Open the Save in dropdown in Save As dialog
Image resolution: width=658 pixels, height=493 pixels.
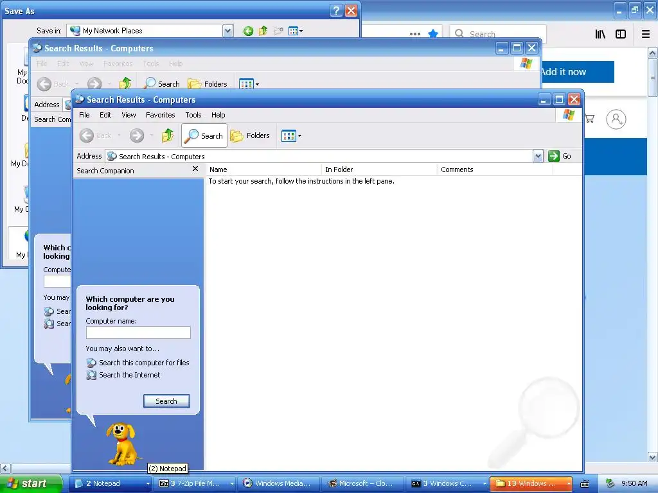227,31
